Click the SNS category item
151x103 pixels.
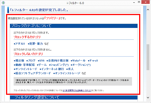pyautogui.click(x=41, y=61)
